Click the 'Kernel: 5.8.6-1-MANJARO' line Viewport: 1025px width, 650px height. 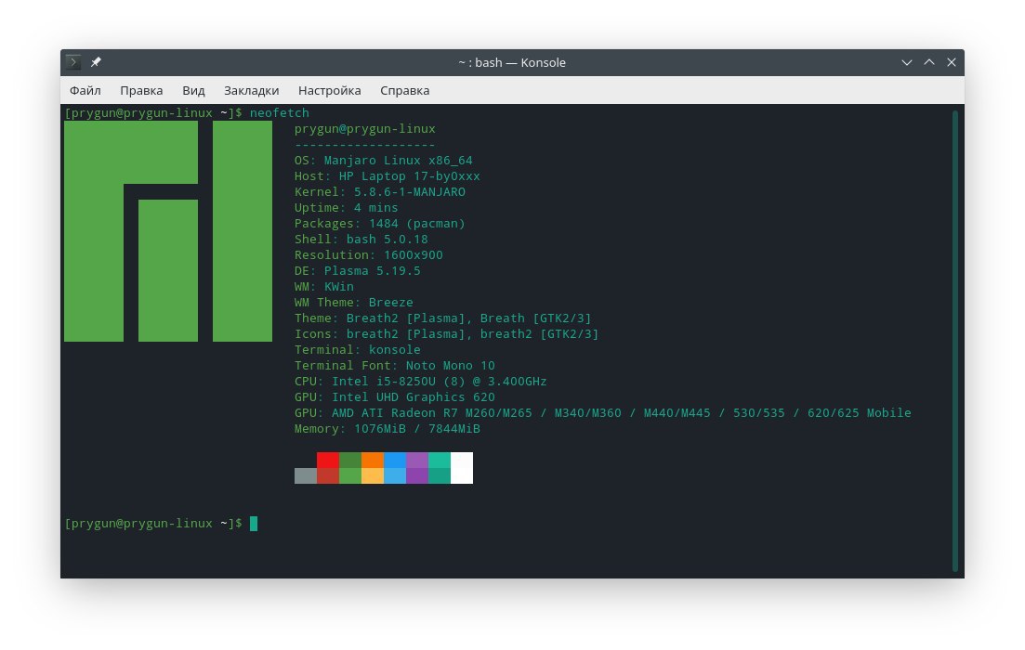pyautogui.click(x=380, y=191)
